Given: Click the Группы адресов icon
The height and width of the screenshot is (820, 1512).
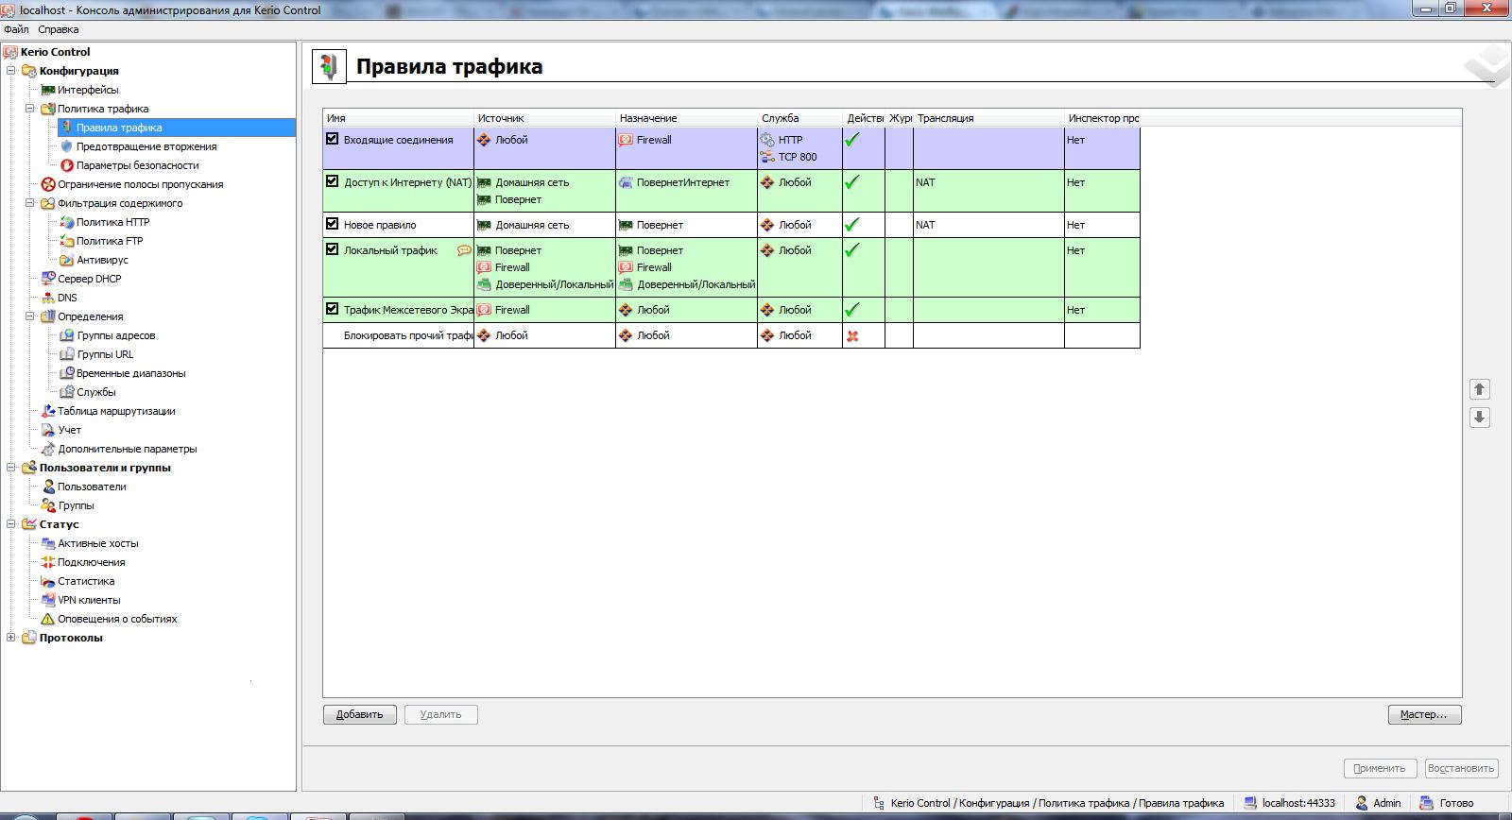Looking at the screenshot, I should click(x=67, y=335).
